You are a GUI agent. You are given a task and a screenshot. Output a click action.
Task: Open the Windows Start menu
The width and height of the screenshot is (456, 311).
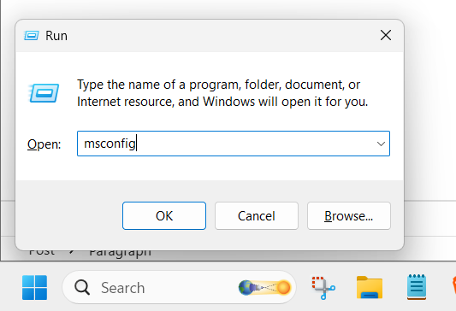click(34, 287)
